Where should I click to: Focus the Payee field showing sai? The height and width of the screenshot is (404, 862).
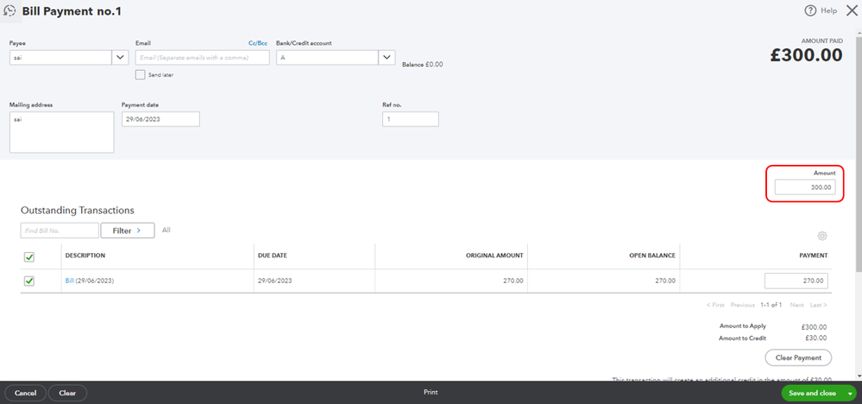(x=61, y=57)
